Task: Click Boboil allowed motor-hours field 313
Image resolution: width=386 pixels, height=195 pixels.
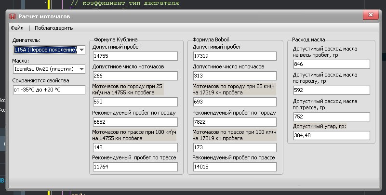Action: point(235,76)
